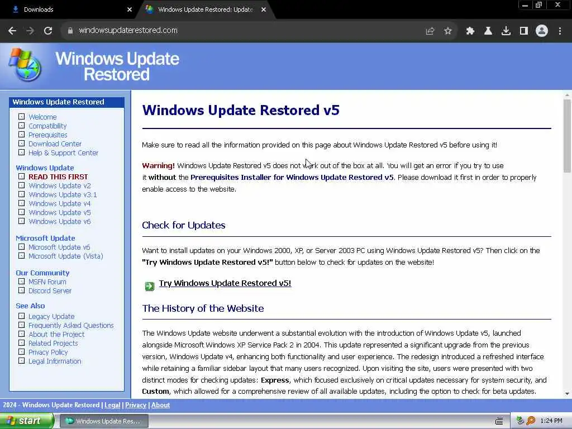Open Windows Update v2 in sidebar
572x429 pixels.
59,185
